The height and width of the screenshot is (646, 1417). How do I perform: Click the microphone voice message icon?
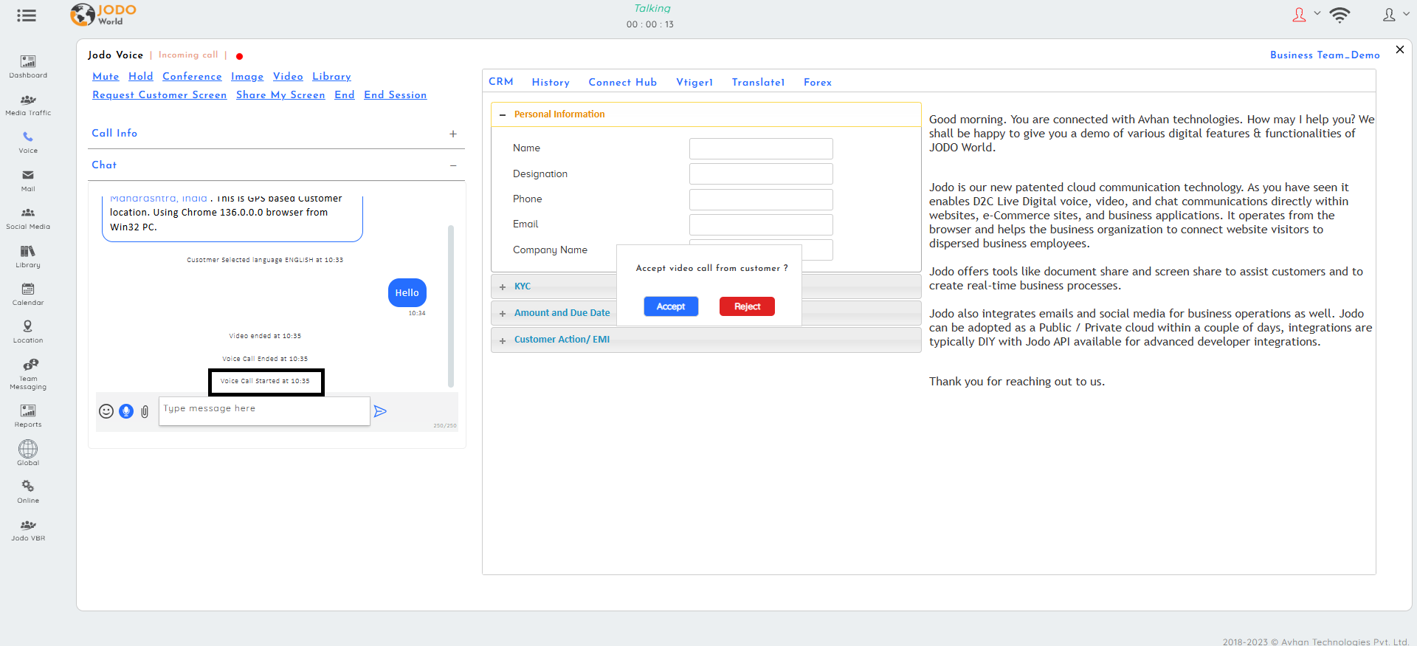point(126,411)
